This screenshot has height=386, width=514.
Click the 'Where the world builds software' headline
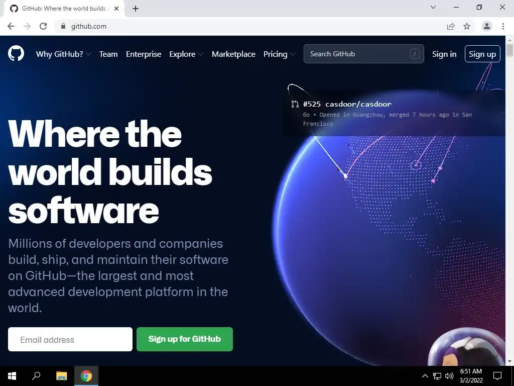pos(110,172)
